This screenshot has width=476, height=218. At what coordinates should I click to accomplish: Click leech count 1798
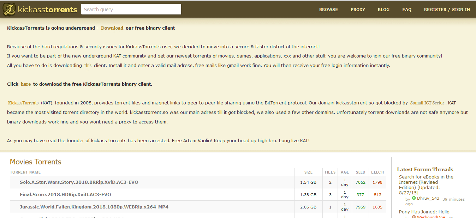point(377,182)
